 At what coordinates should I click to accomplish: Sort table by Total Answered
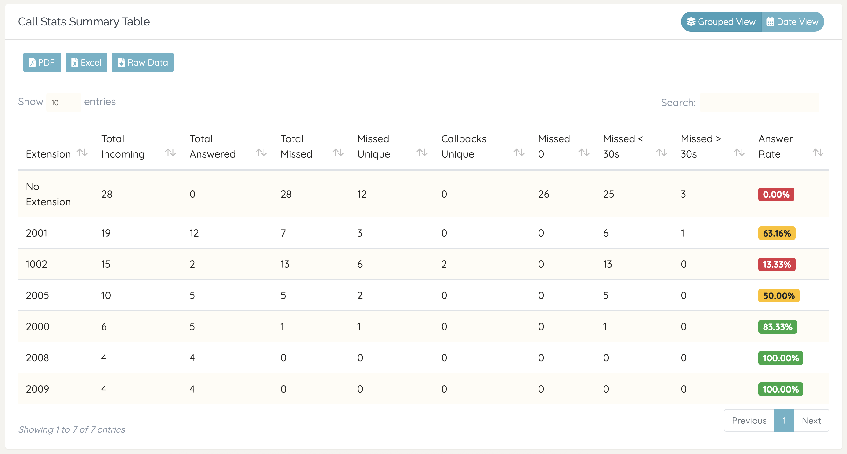tap(261, 153)
